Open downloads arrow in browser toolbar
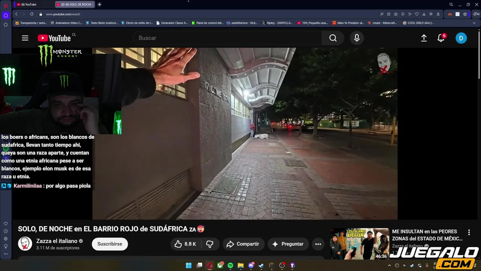 coord(424,14)
